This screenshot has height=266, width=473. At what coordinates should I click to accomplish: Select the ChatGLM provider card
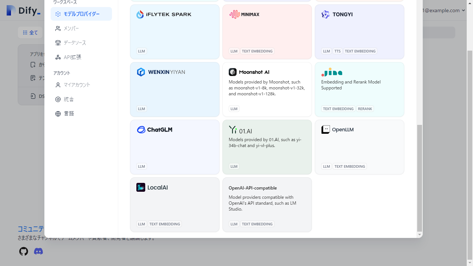coord(174,147)
